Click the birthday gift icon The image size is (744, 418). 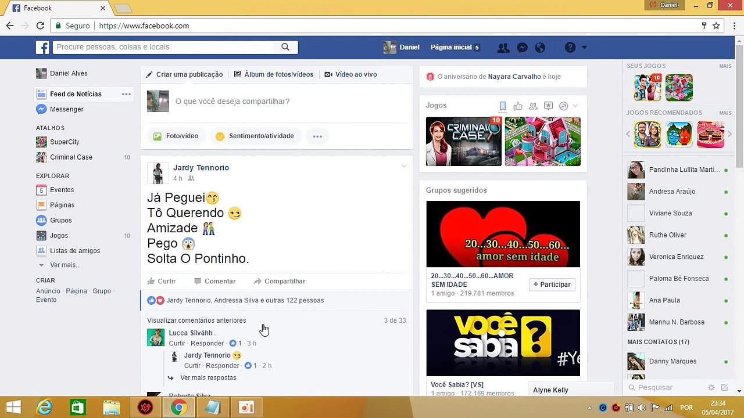tap(430, 77)
